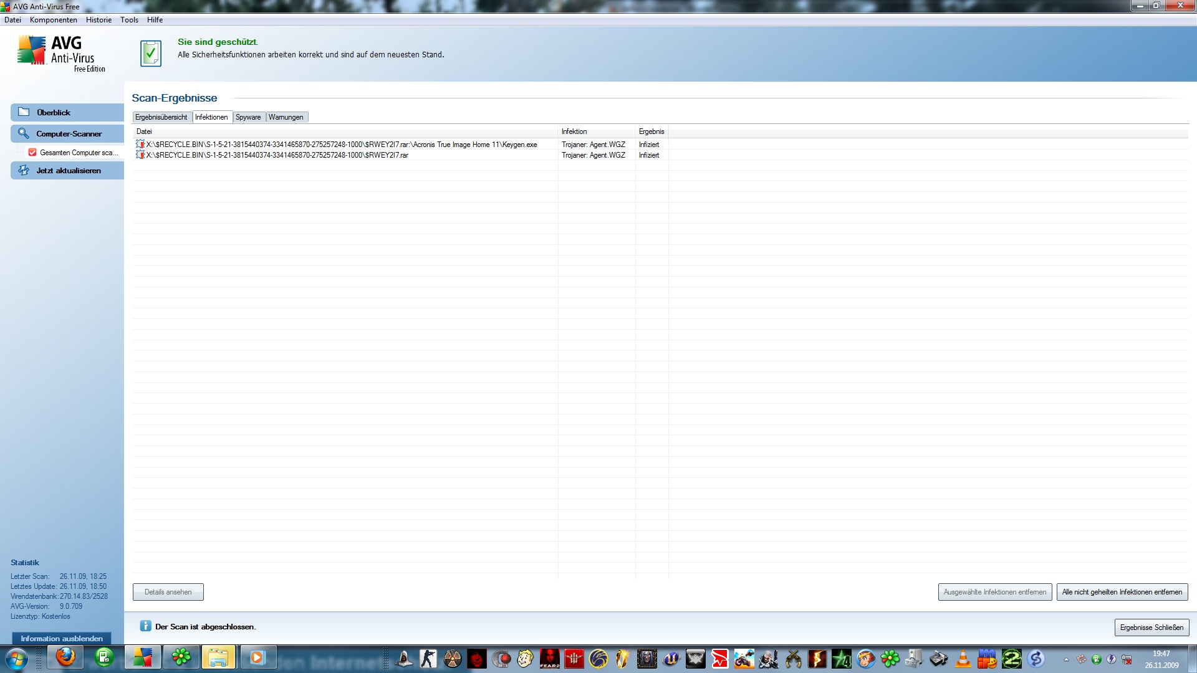Toggle the Gesamten Computer scannen checkbox

32,152
